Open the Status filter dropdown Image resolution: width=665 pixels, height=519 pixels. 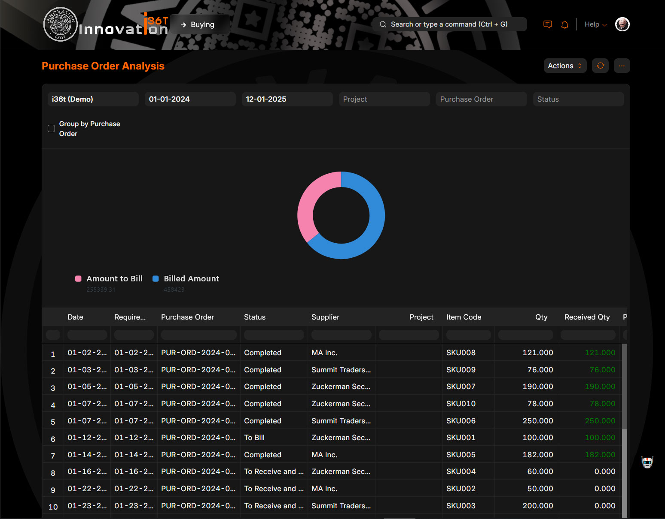[578, 99]
